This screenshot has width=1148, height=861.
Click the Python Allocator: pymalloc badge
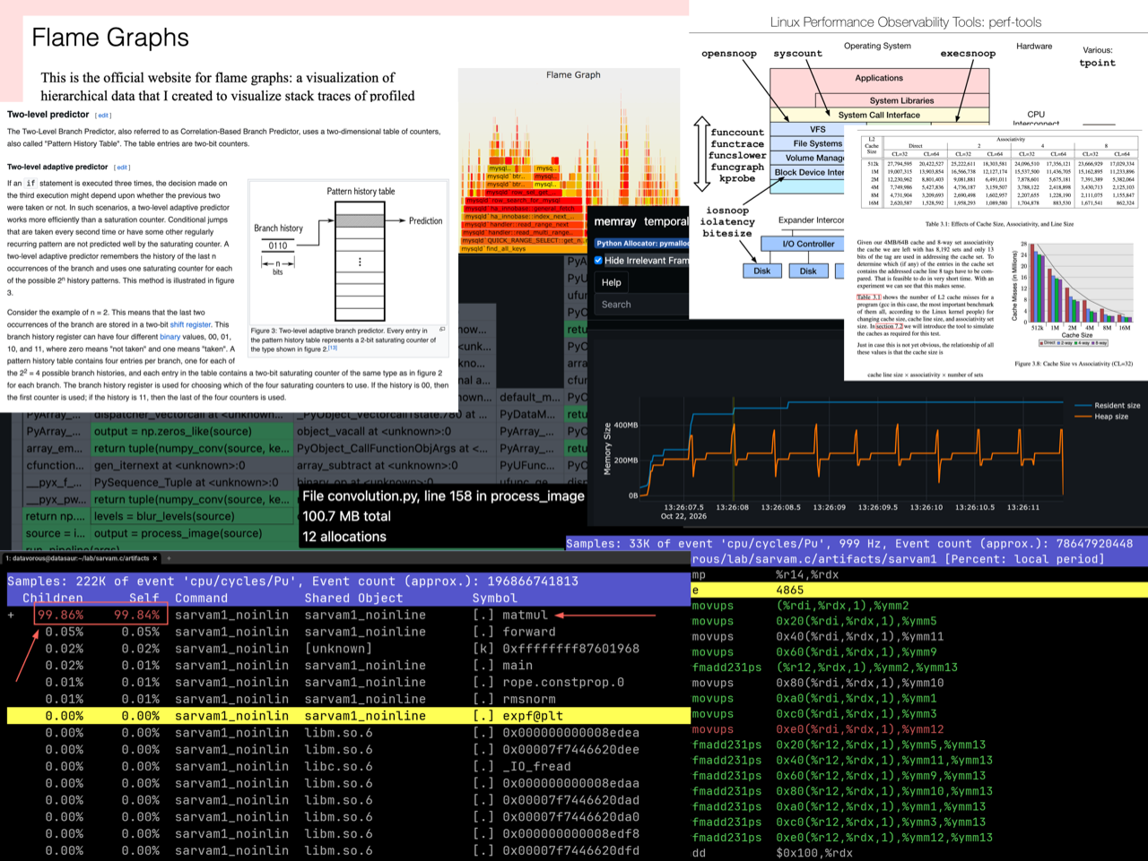coord(641,243)
